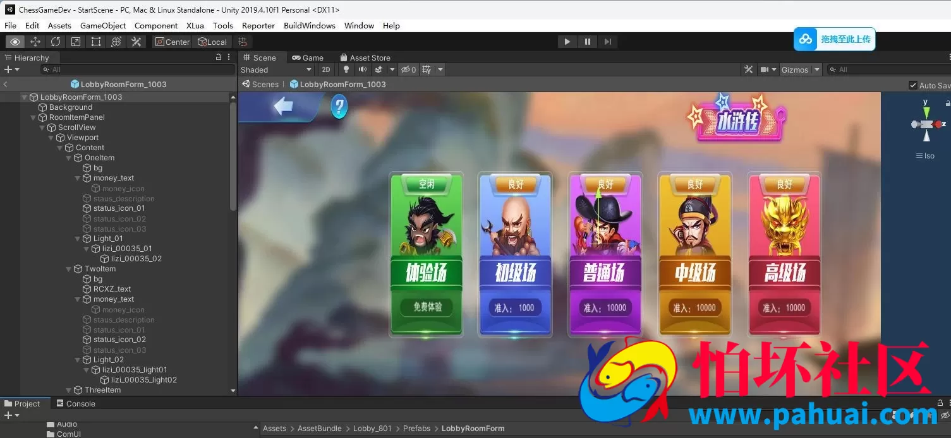Switch to the Asset Store tab

tap(365, 57)
